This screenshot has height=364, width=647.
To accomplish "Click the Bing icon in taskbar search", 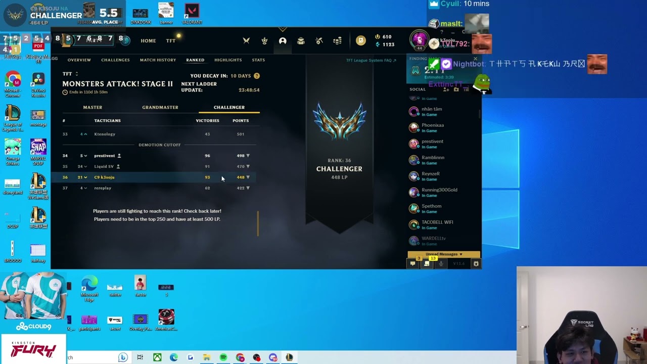I will coord(123,357).
